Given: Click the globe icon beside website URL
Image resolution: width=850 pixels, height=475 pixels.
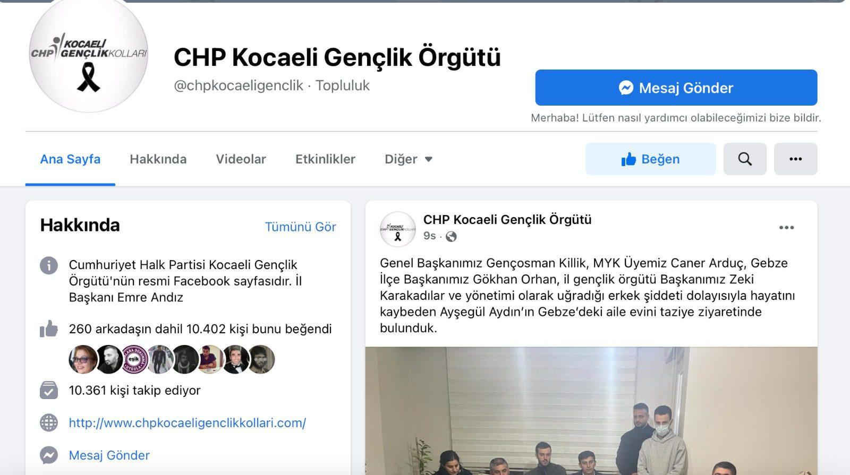Looking at the screenshot, I should (x=49, y=423).
